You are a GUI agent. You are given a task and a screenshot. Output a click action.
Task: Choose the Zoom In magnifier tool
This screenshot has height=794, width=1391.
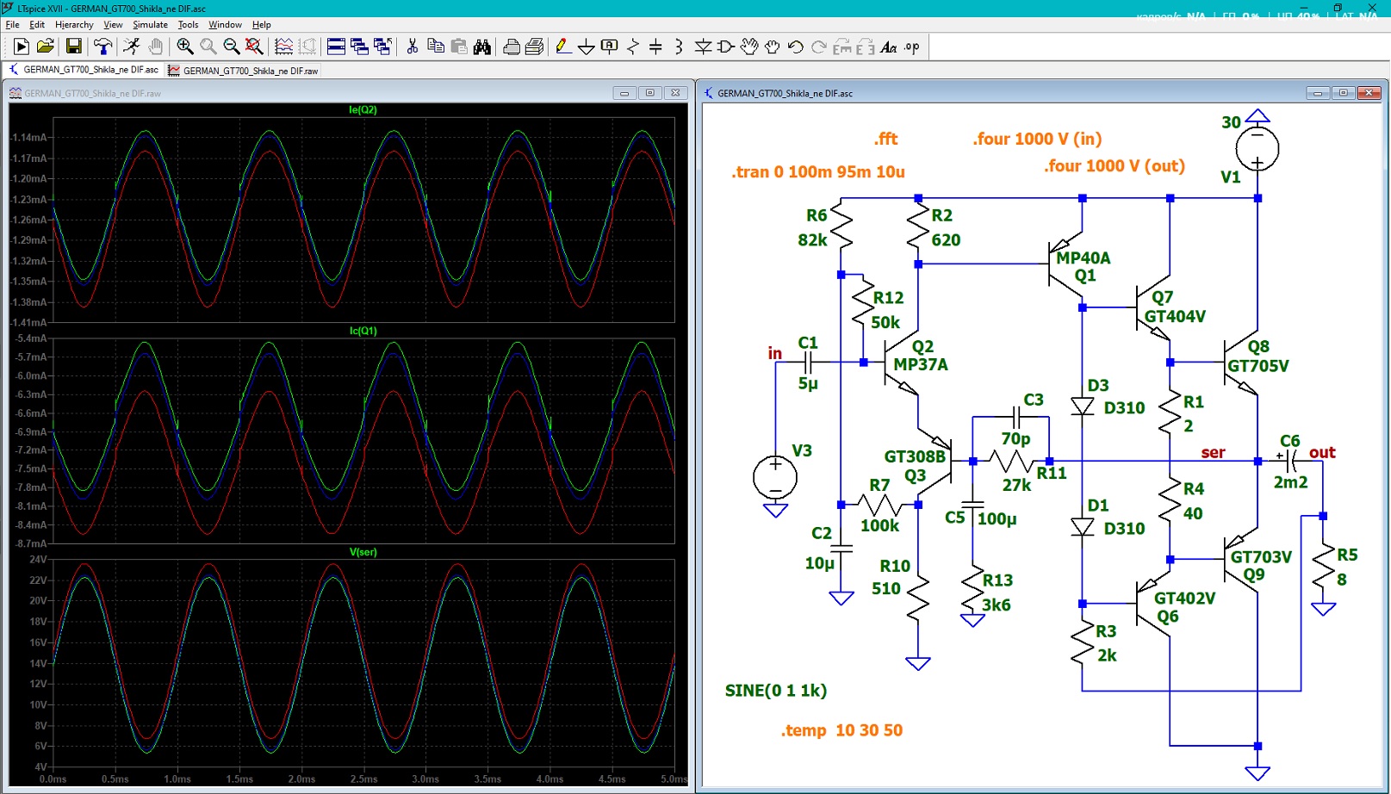pos(184,47)
